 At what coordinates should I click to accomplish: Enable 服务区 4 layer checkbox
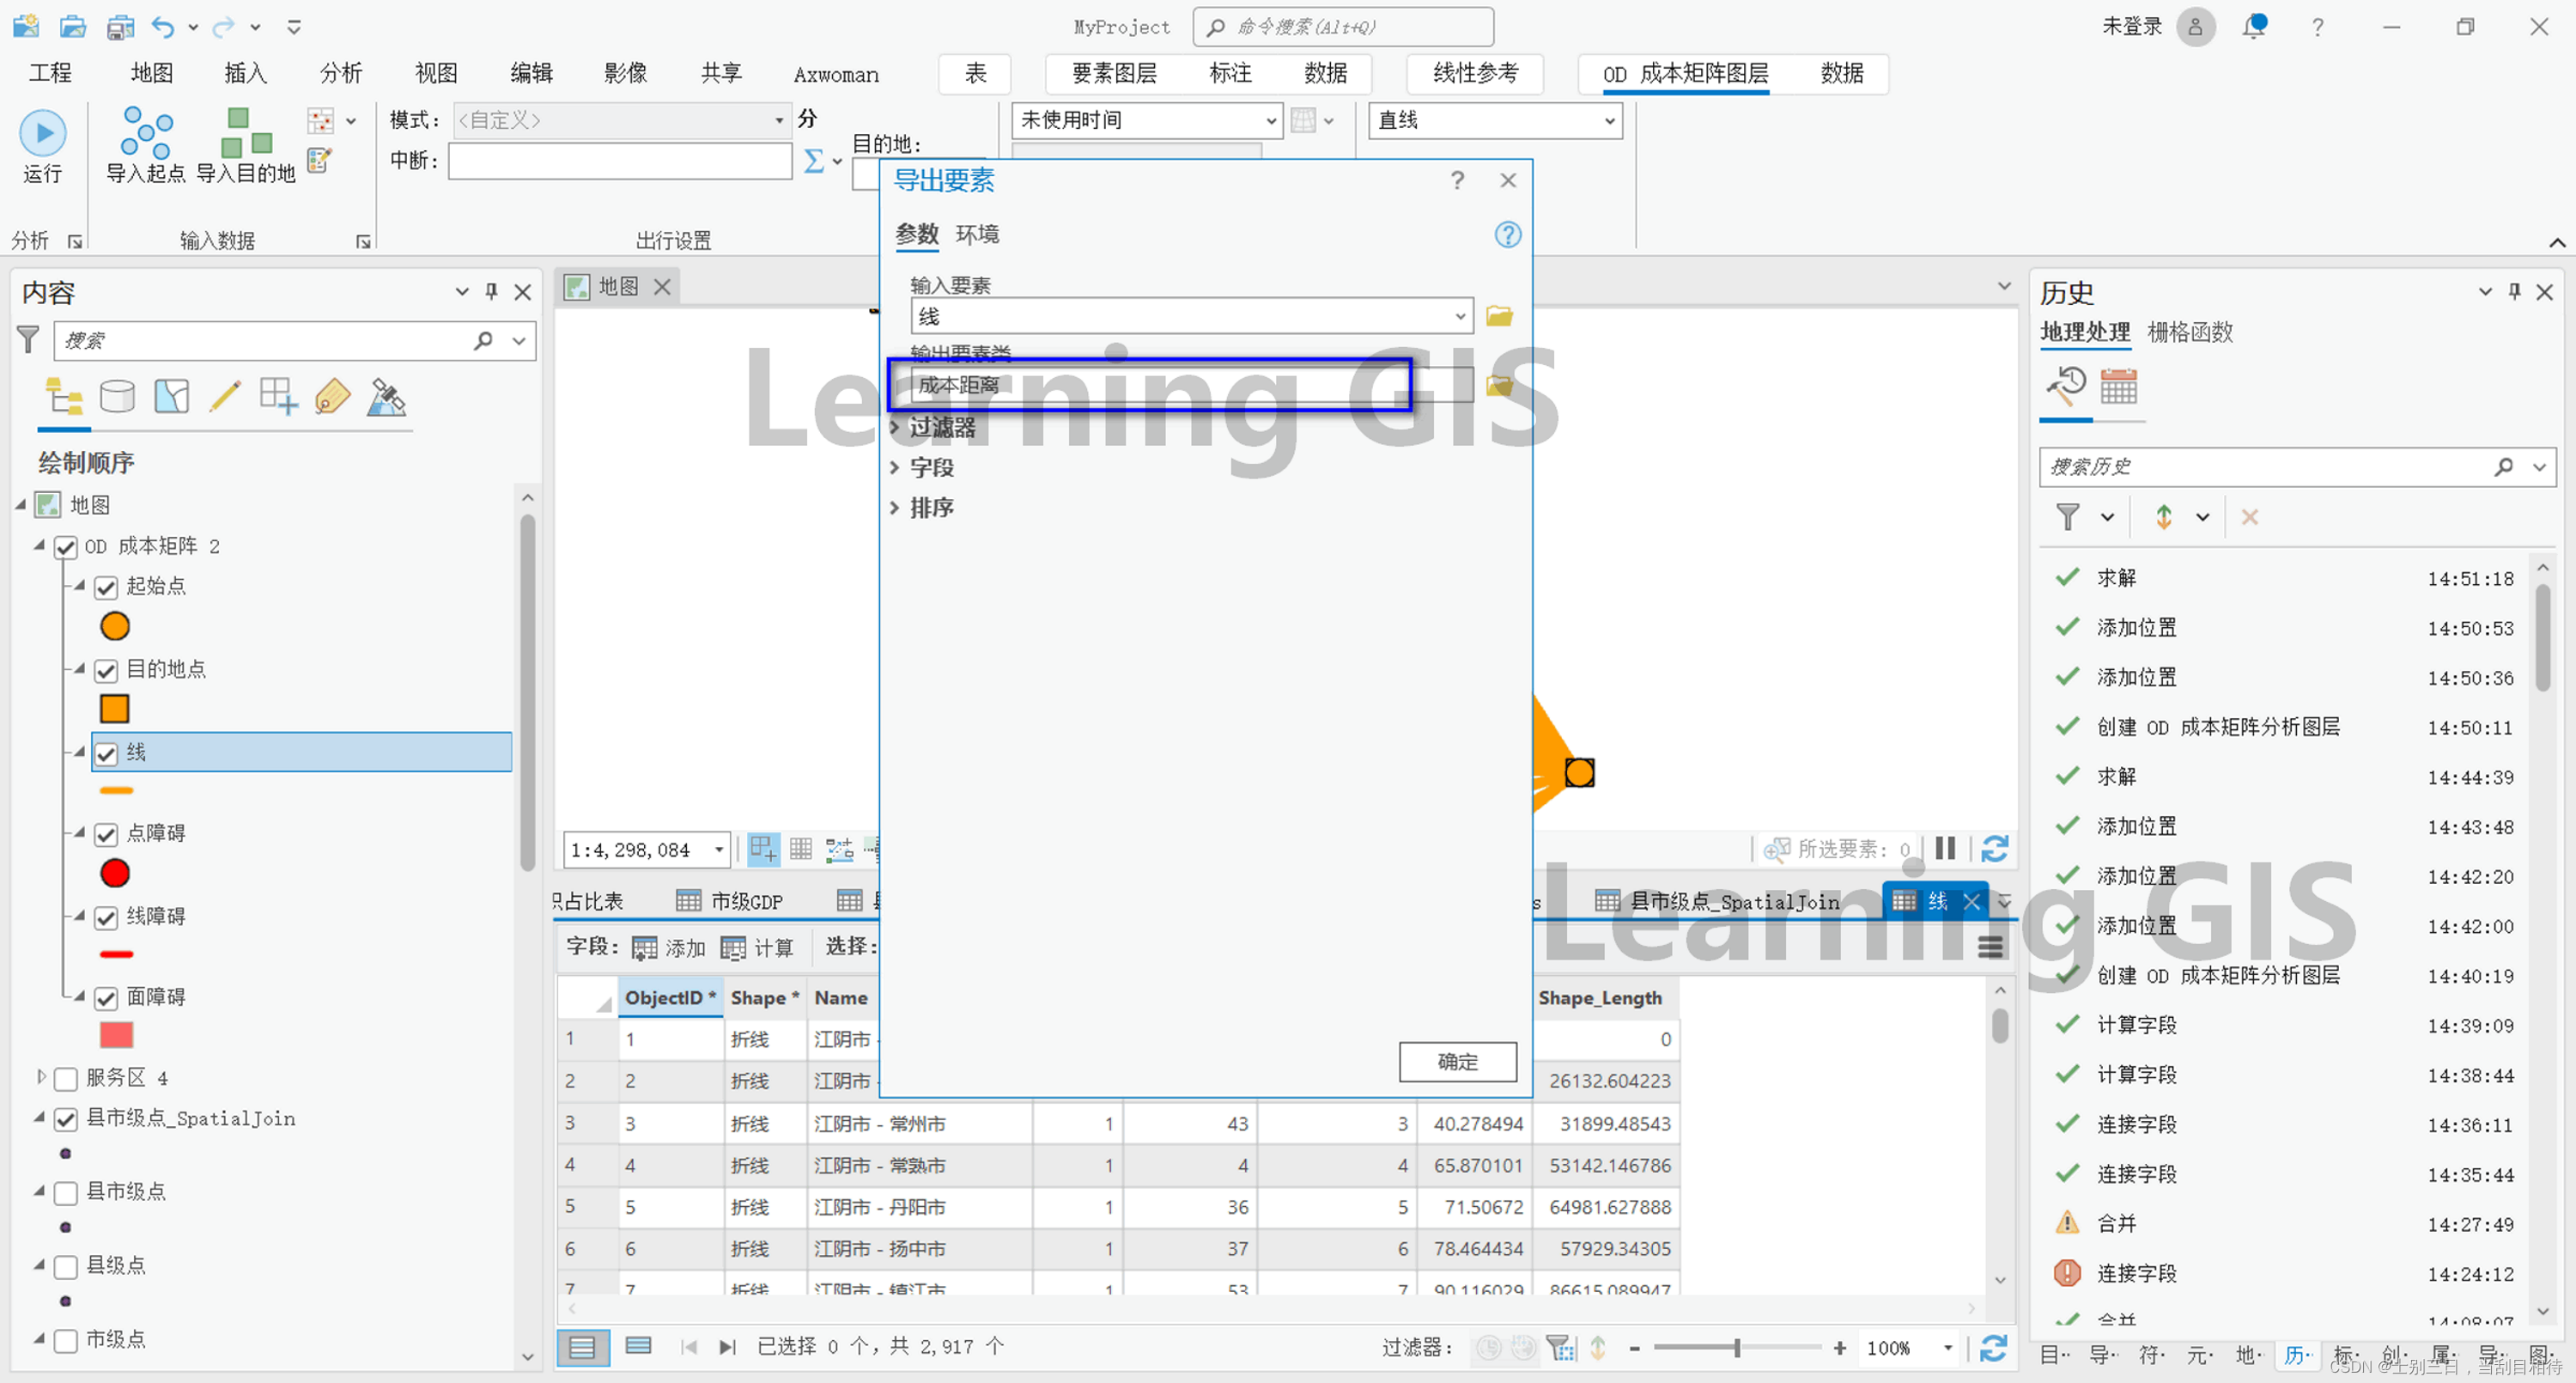pyautogui.click(x=66, y=1079)
